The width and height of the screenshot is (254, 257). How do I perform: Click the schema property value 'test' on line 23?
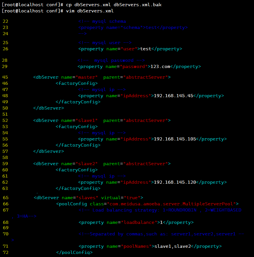[x=151, y=28]
